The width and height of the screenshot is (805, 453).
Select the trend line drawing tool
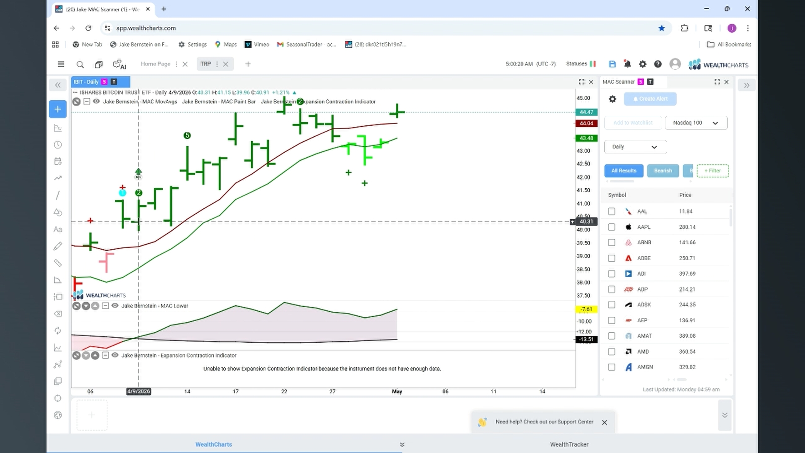tap(58, 195)
